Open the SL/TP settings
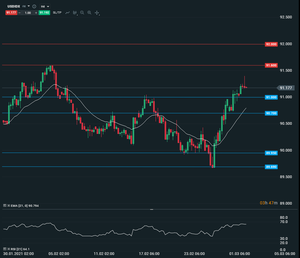The width and height of the screenshot is (300, 258). [x=57, y=13]
